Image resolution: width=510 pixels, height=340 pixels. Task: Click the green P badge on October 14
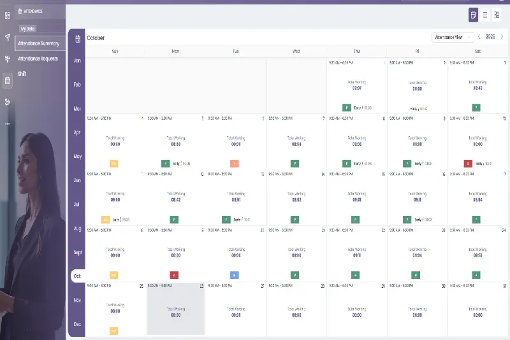click(295, 220)
